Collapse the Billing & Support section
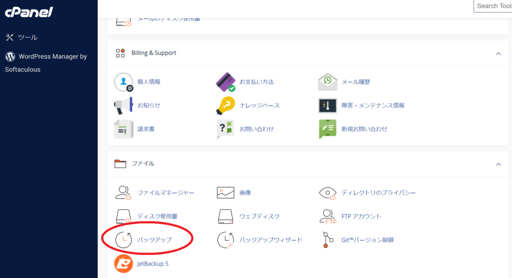This screenshot has width=512, height=278. point(498,53)
